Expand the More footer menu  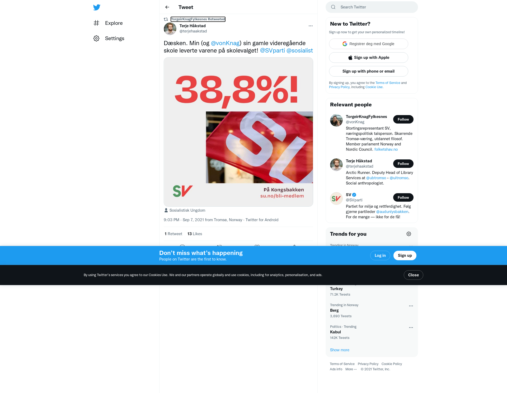point(351,369)
